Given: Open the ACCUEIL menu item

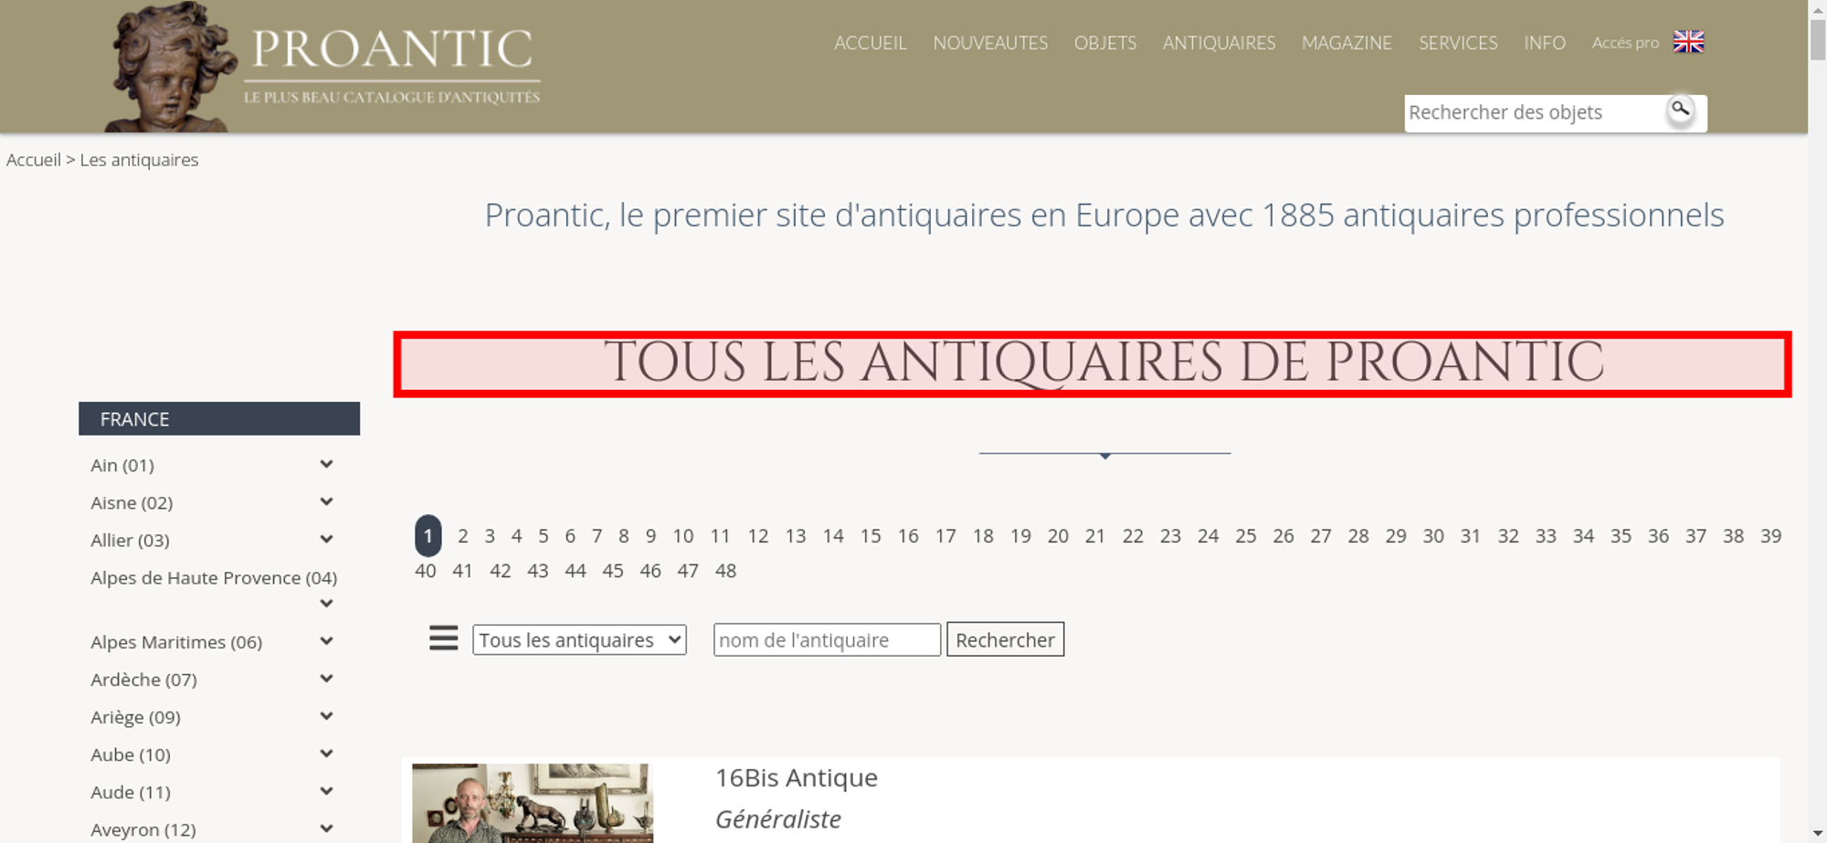Looking at the screenshot, I should point(871,43).
